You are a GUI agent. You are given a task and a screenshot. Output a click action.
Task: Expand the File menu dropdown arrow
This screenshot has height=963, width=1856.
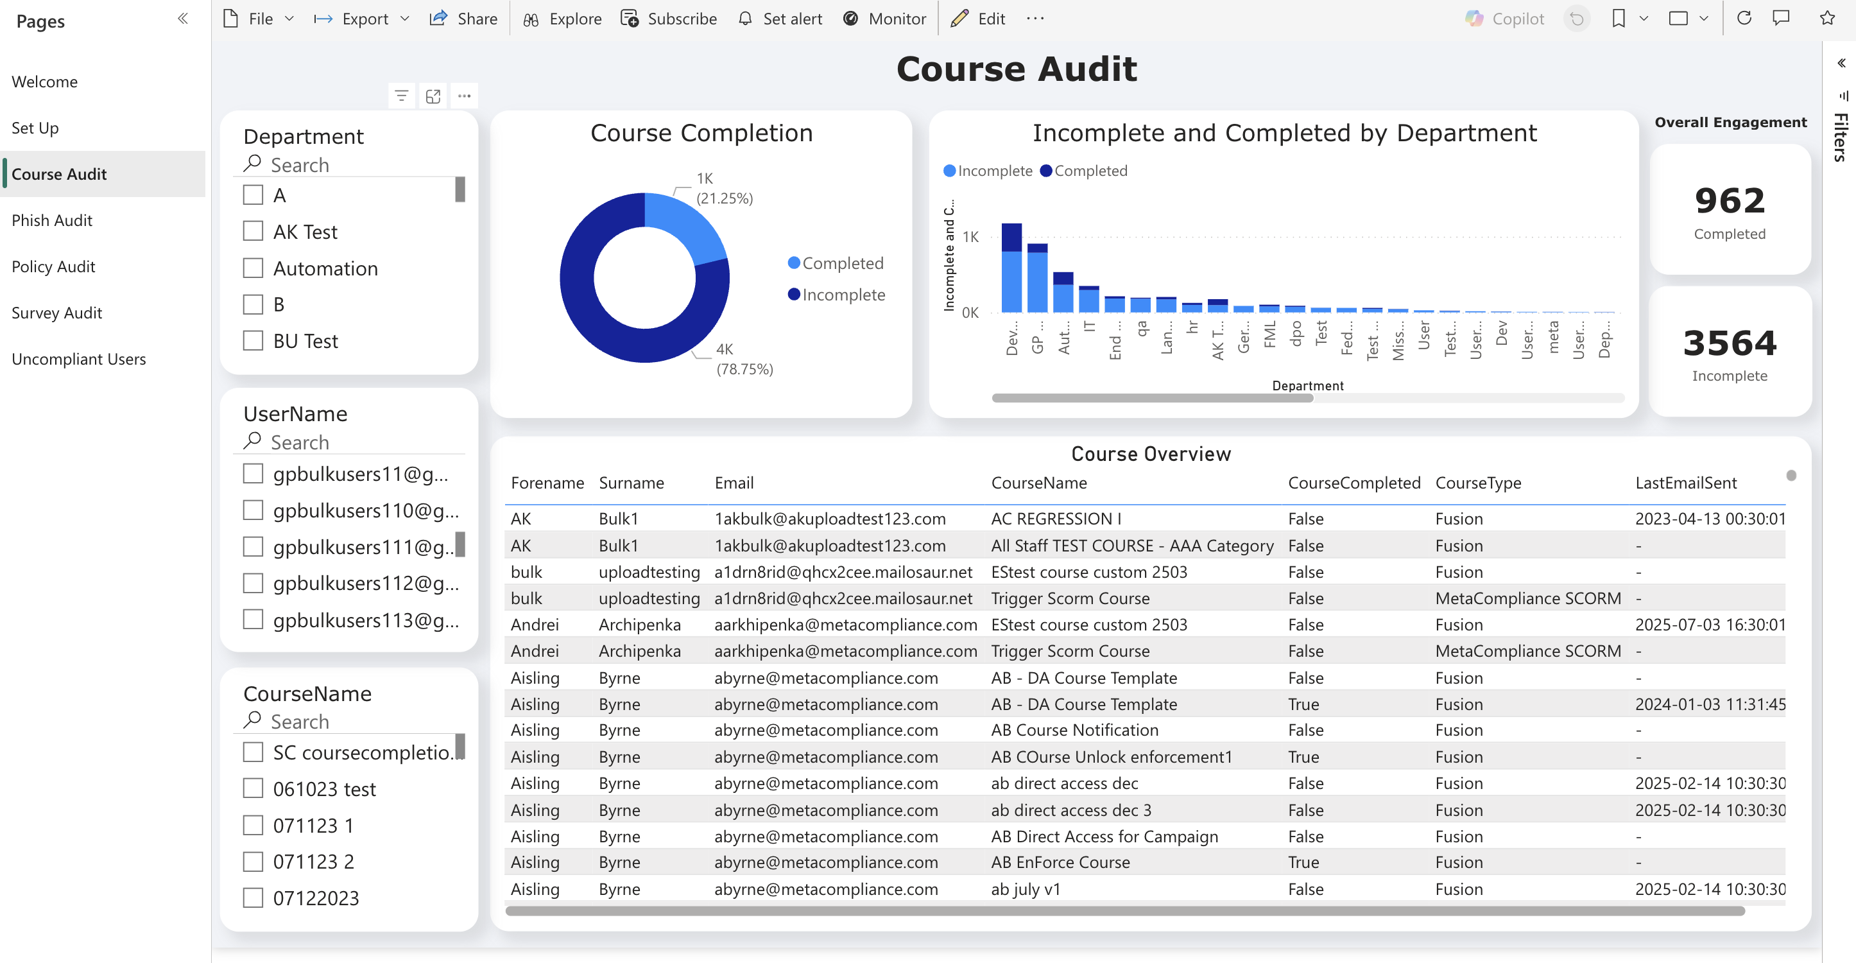pos(289,19)
